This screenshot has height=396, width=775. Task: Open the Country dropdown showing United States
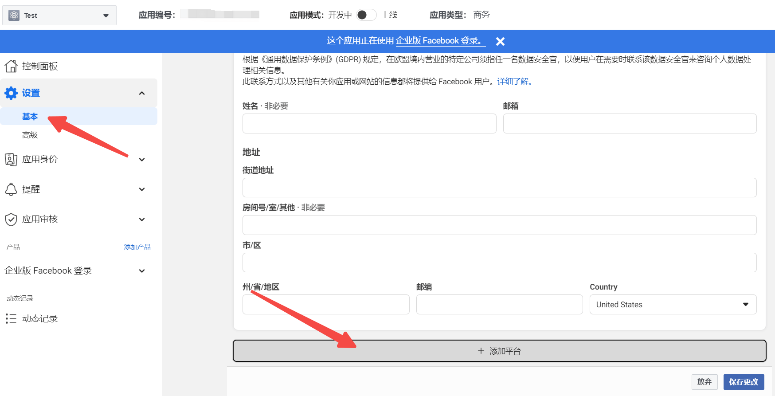pyautogui.click(x=673, y=305)
